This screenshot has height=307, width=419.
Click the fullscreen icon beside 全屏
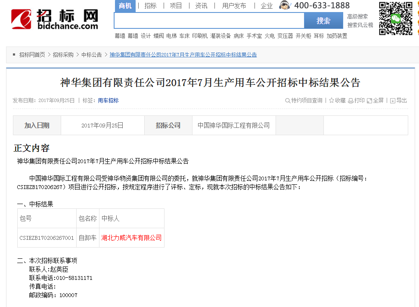click(x=369, y=101)
